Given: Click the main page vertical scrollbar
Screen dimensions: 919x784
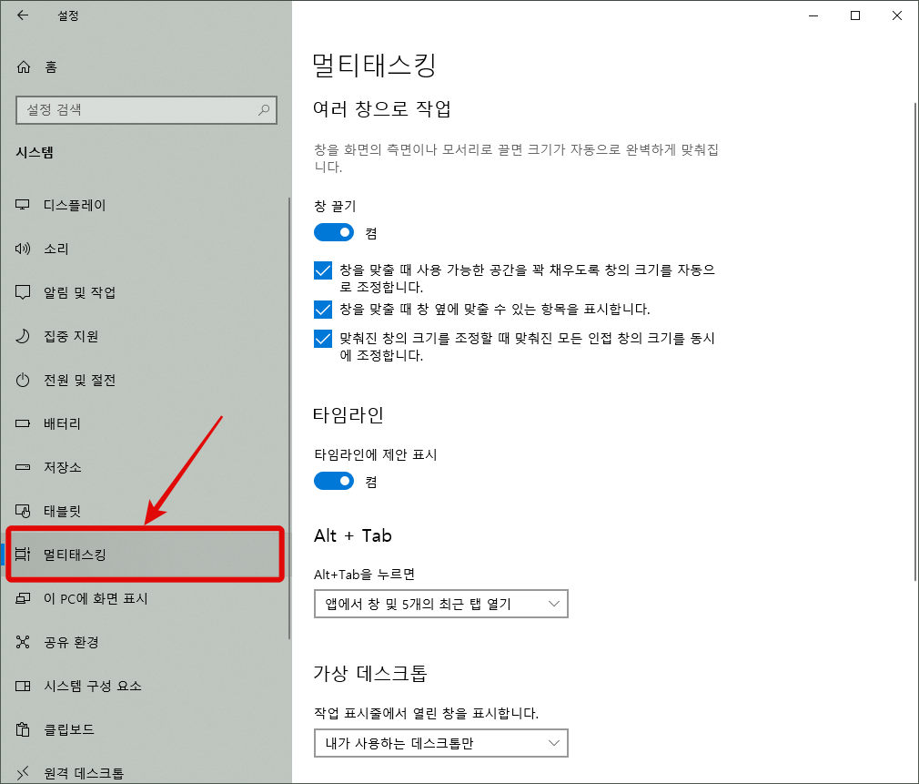Looking at the screenshot, I should (914, 341).
